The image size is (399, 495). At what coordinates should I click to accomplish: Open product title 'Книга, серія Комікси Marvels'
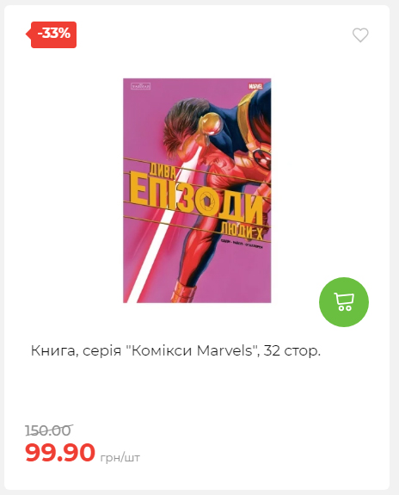(x=175, y=350)
